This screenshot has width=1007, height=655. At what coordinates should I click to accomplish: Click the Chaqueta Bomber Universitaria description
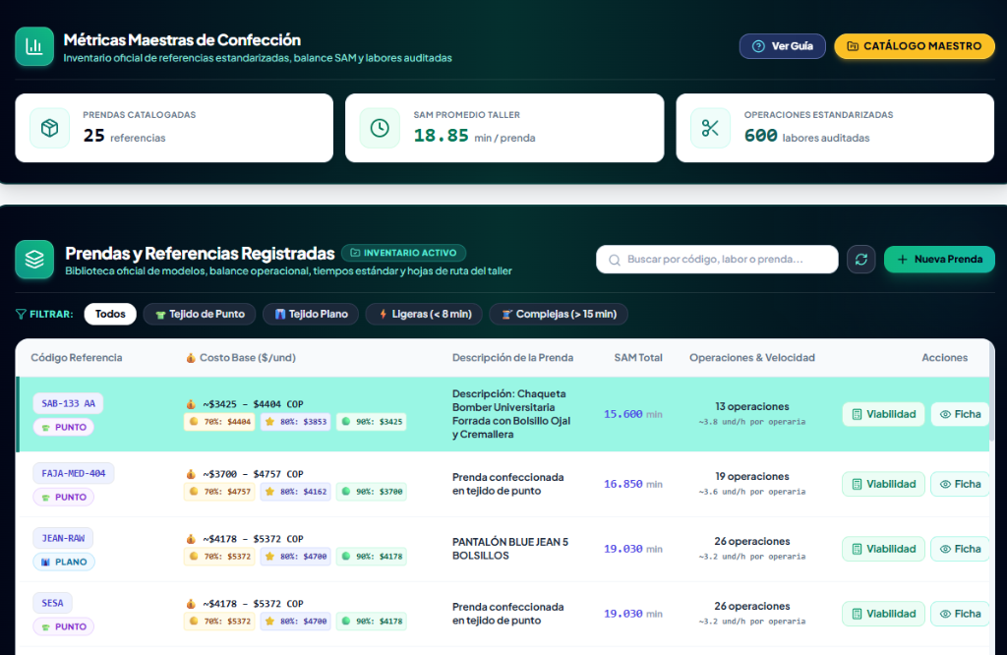[x=511, y=414]
